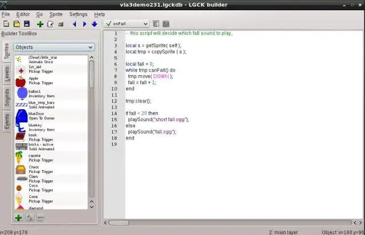Viewport: 365px width, 235px height.
Task: Click the blue down arrow icon
Action: 94,24
